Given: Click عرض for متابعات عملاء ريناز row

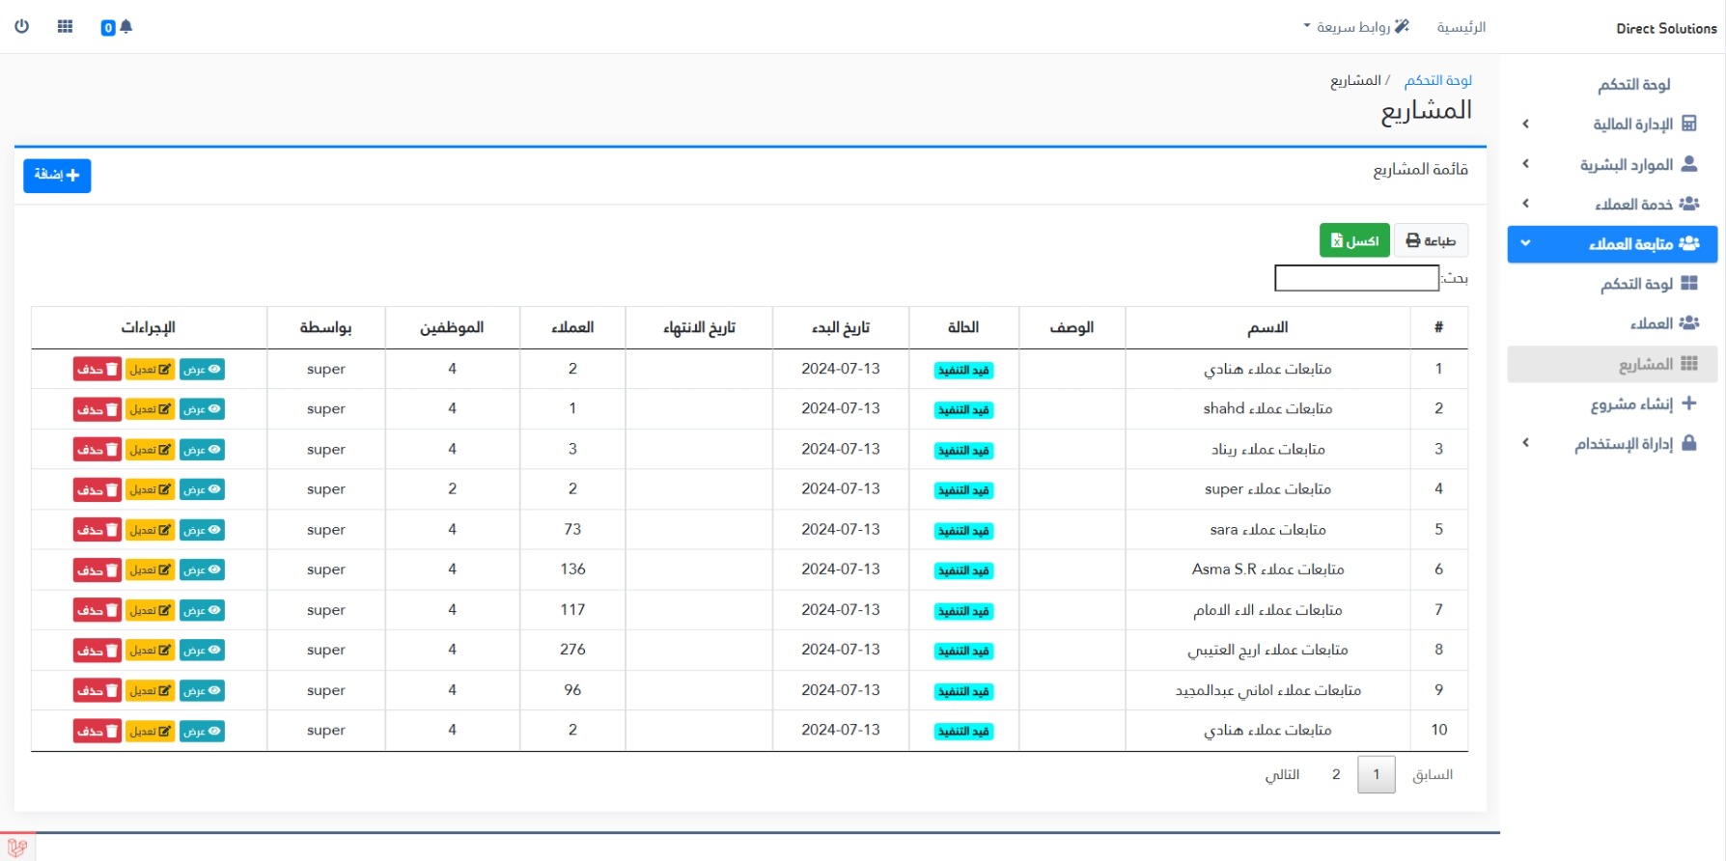Looking at the screenshot, I should point(202,450).
